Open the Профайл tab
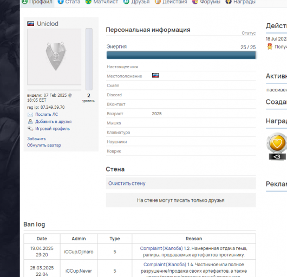The image size is (287, 277). coord(37,2)
